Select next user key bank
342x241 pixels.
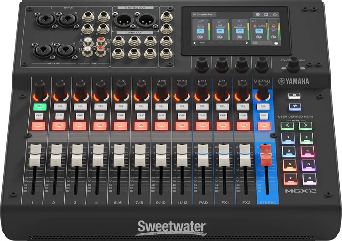tap(306, 126)
